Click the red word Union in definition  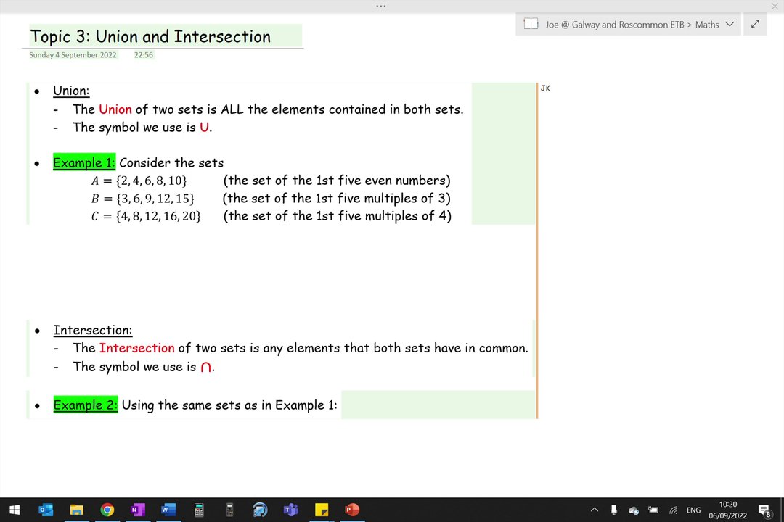point(115,109)
